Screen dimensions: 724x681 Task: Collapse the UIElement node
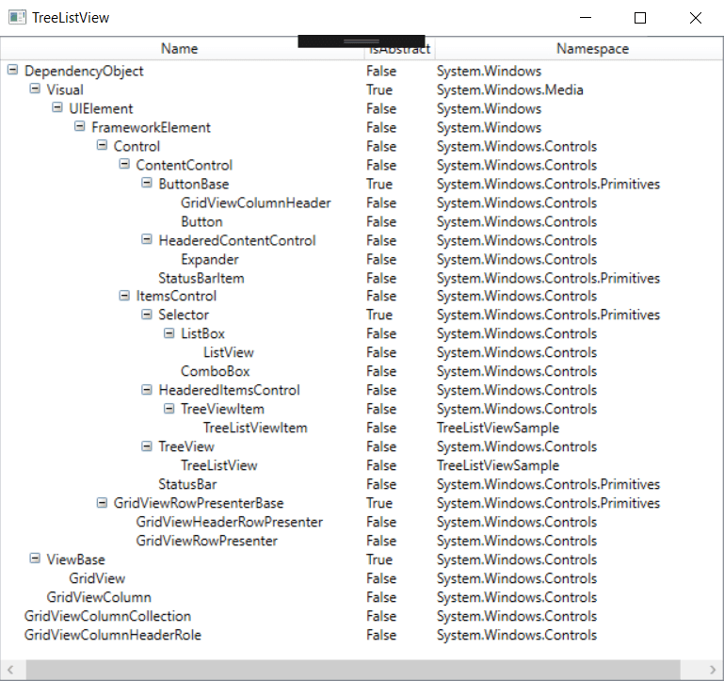tap(57, 107)
